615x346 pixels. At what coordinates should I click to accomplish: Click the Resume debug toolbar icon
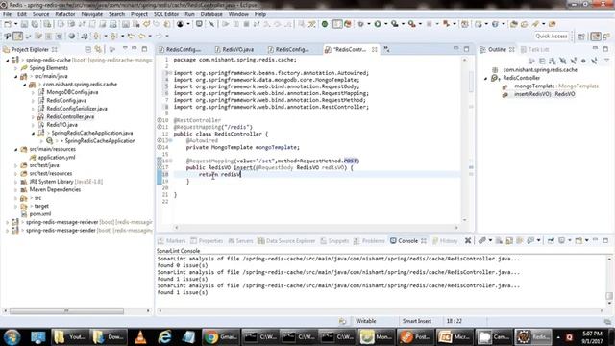pyautogui.click(x=226, y=24)
